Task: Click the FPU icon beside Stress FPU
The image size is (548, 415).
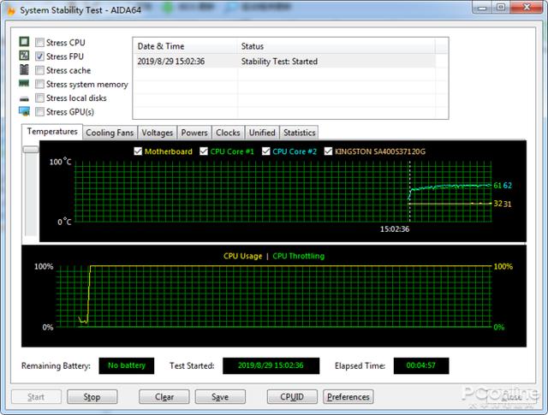Action: (24, 56)
